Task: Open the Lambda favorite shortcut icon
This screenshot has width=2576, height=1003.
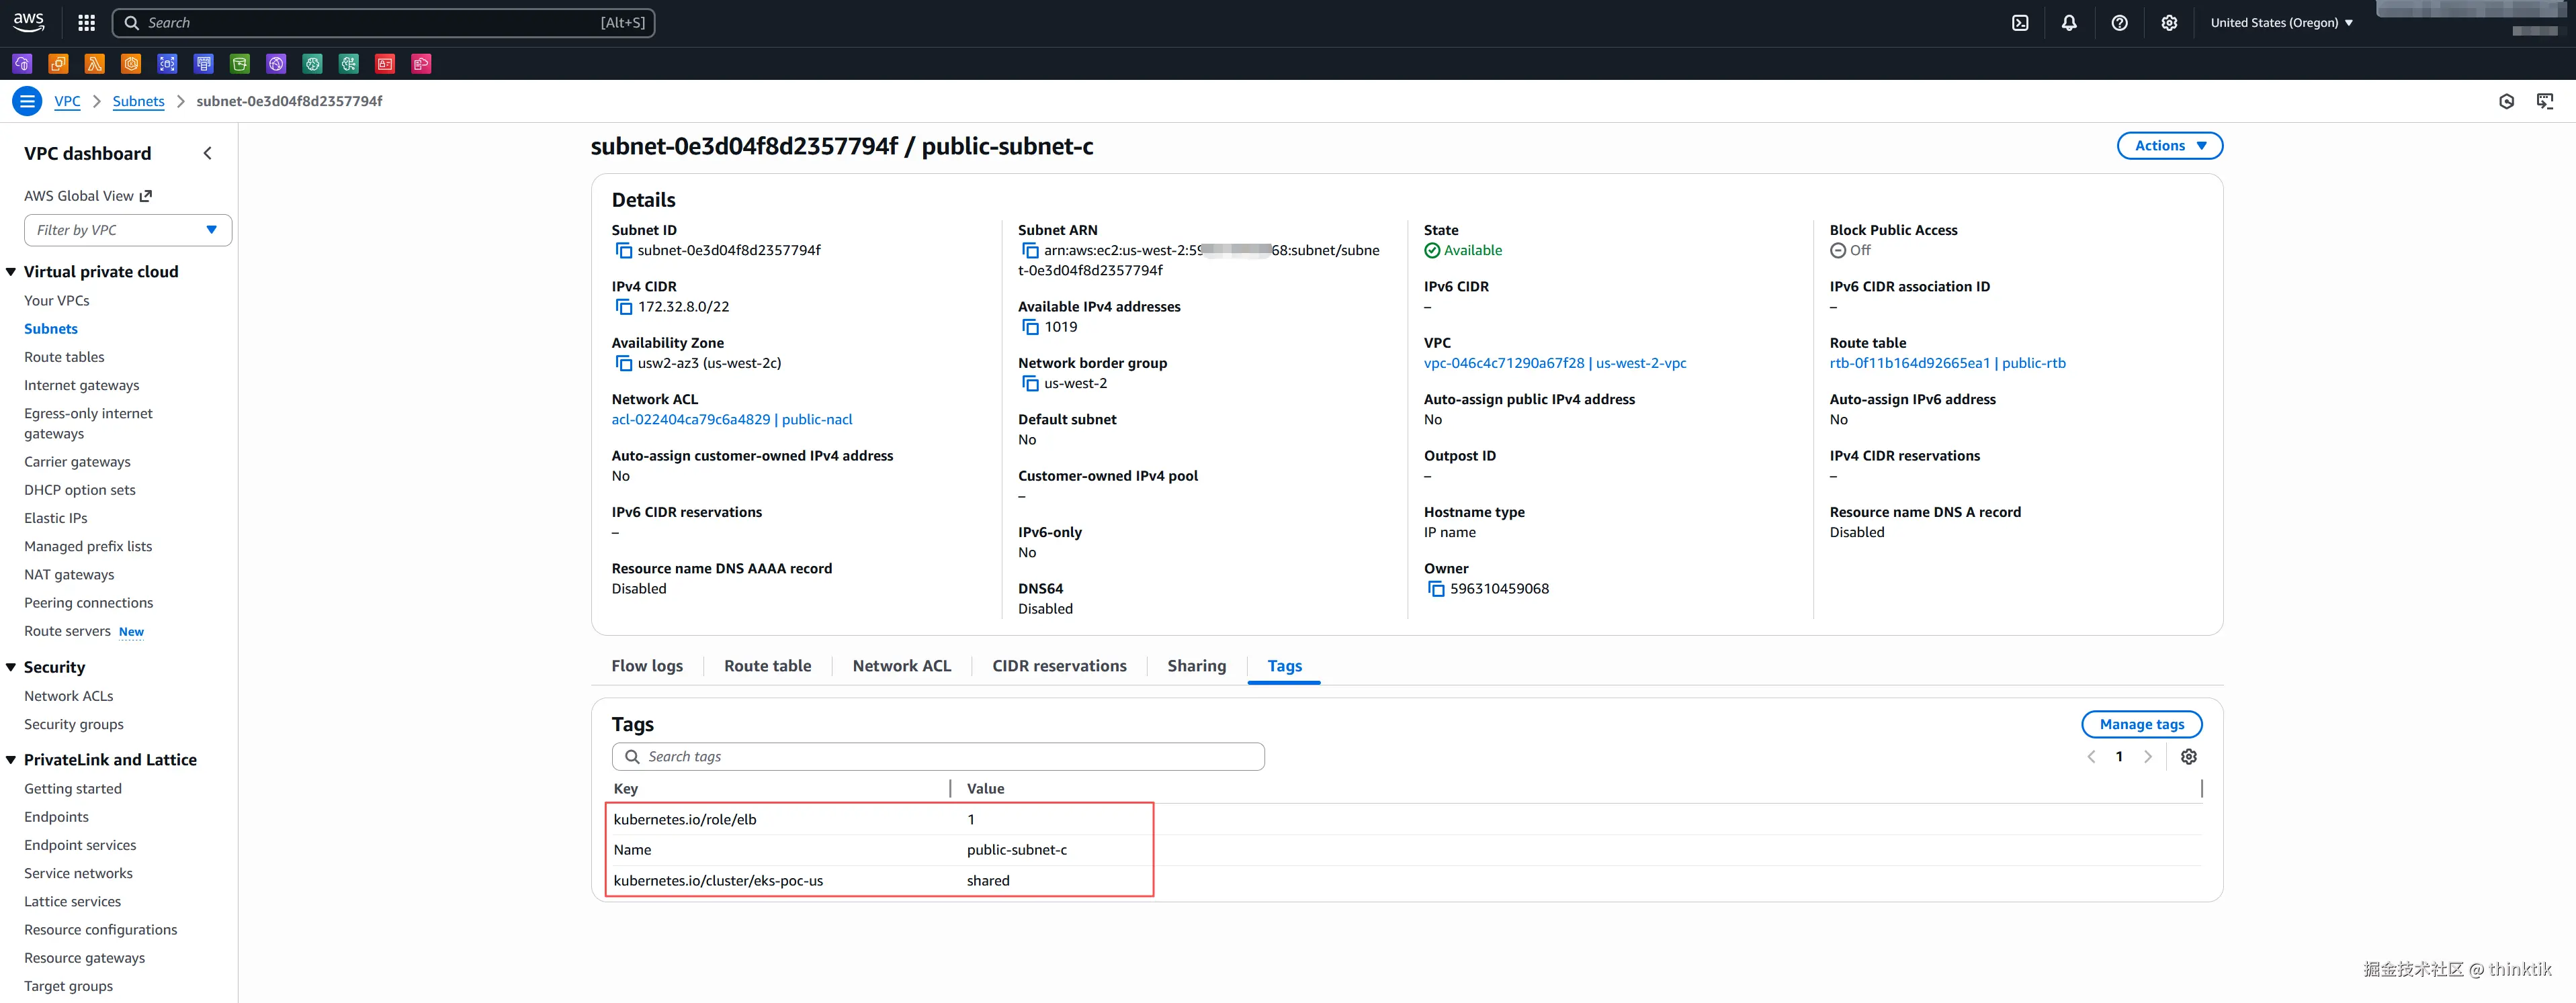Action: [x=95, y=64]
